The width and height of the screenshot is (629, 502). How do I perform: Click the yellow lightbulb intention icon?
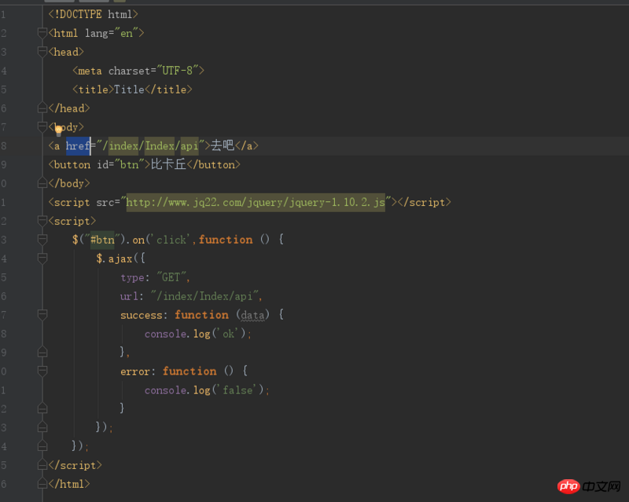(58, 130)
